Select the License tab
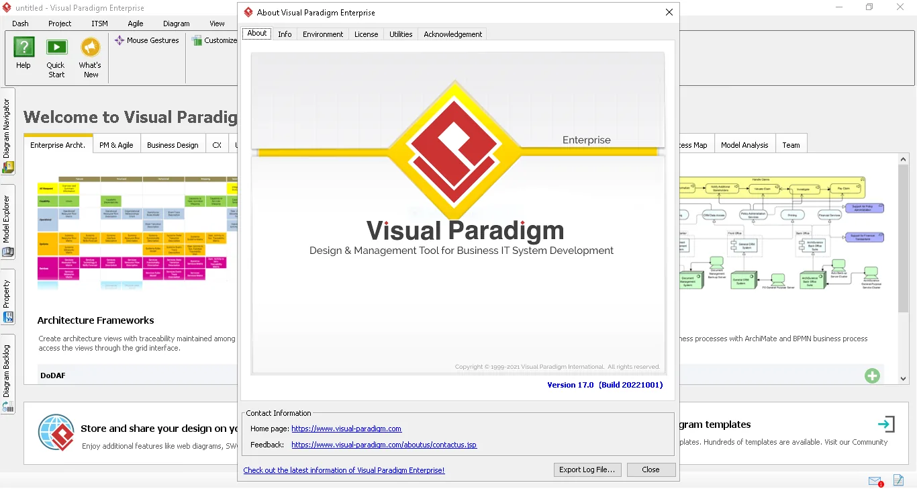The image size is (917, 489). coord(367,34)
